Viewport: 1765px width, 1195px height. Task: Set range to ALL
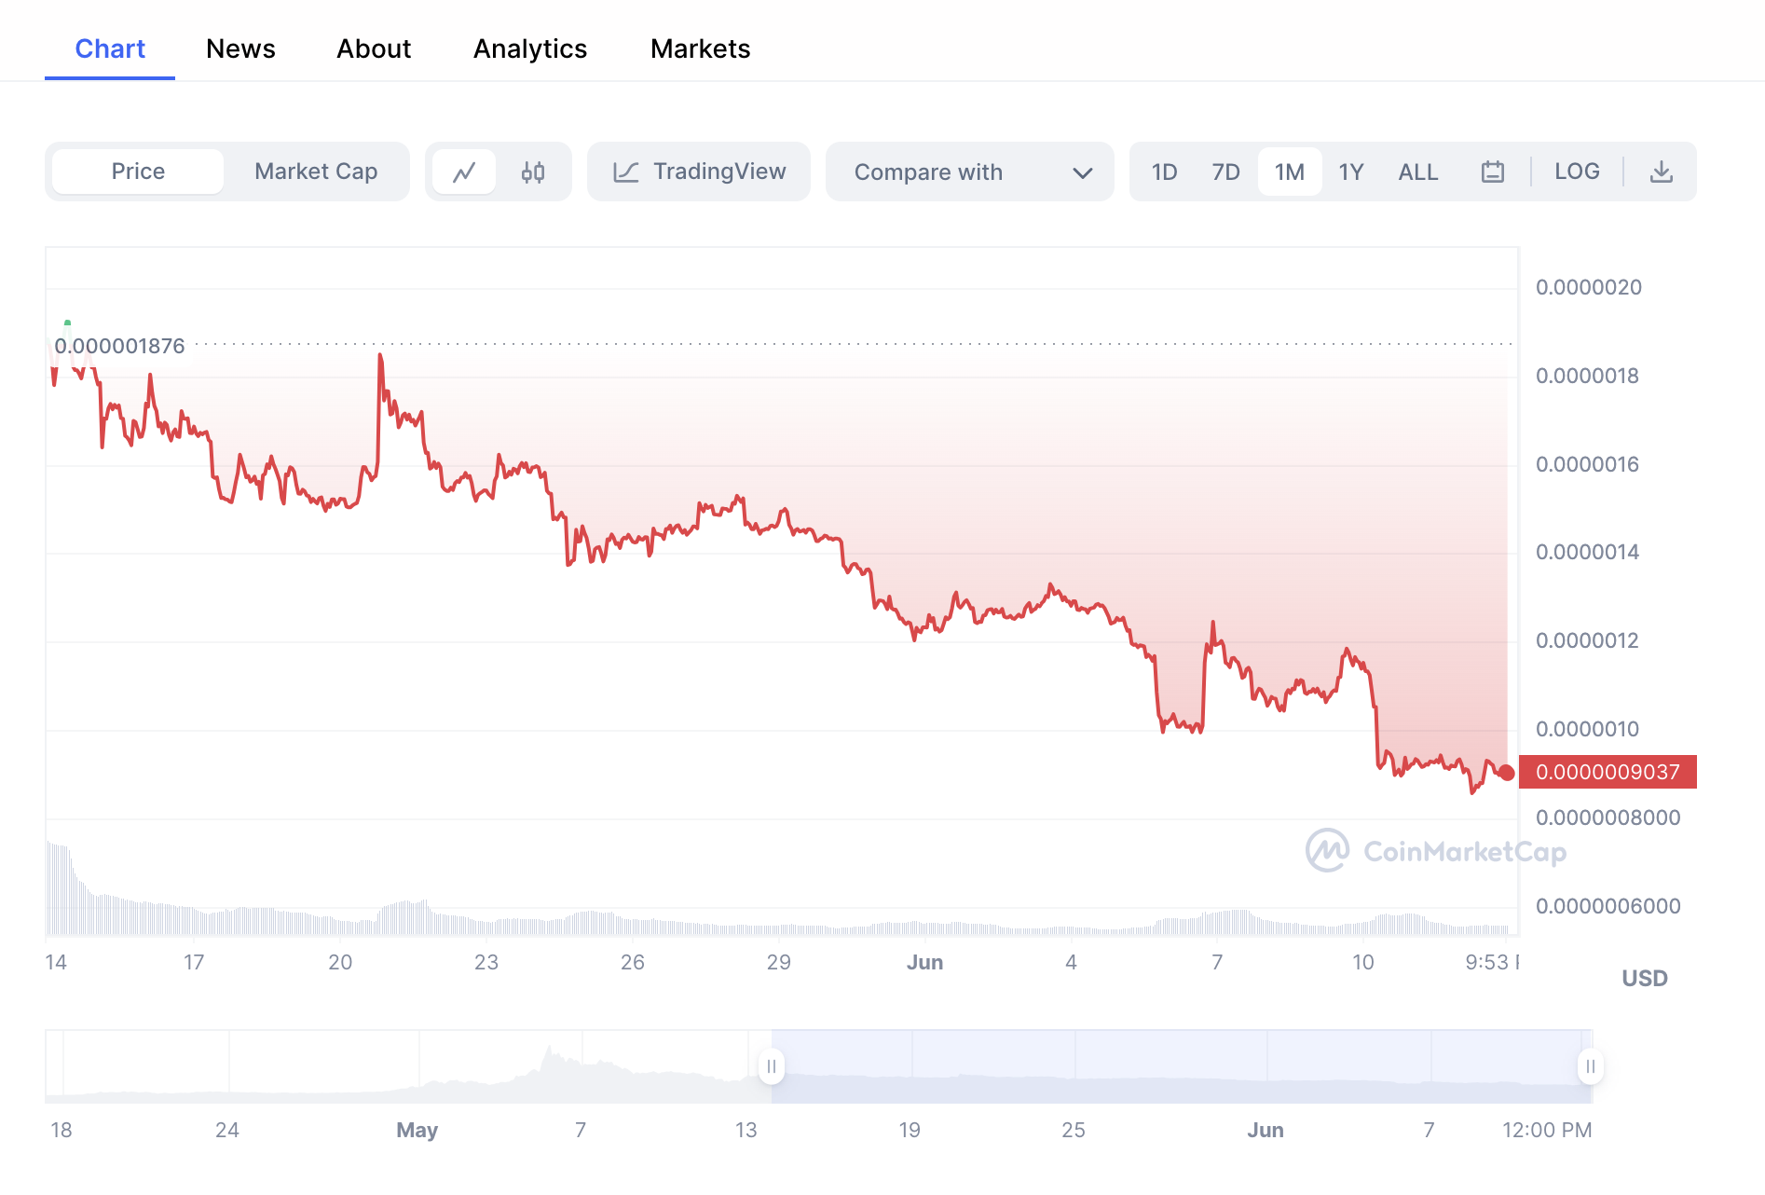(x=1418, y=172)
